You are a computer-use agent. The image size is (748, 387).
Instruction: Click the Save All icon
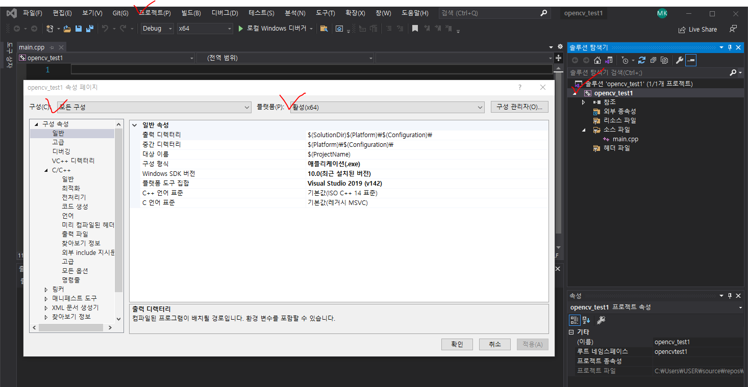90,29
